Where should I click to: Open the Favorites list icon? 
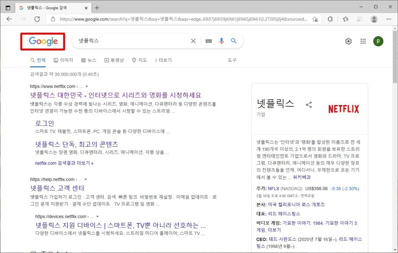click(345, 19)
